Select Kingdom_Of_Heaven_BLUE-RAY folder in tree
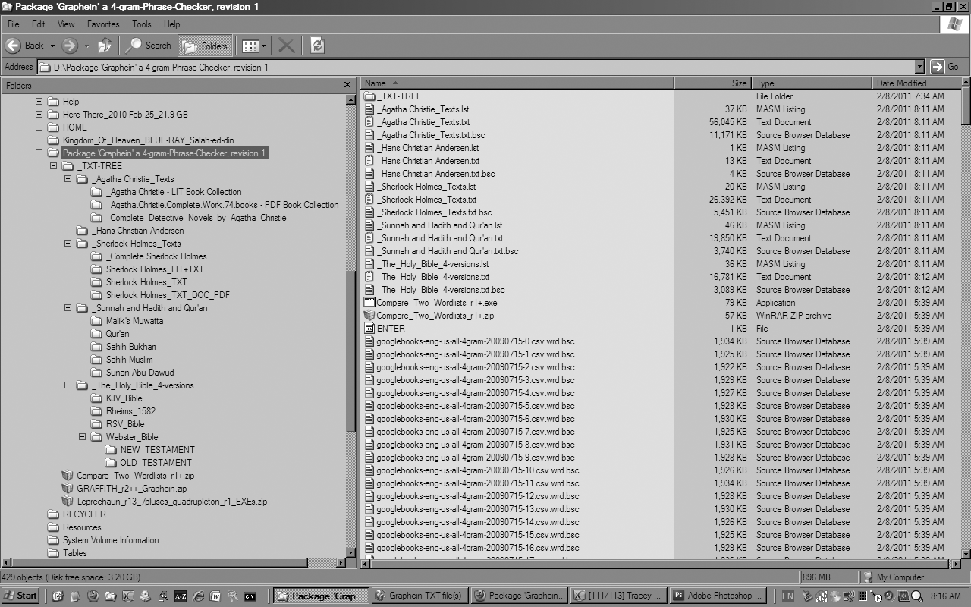The image size is (971, 607). coord(148,140)
